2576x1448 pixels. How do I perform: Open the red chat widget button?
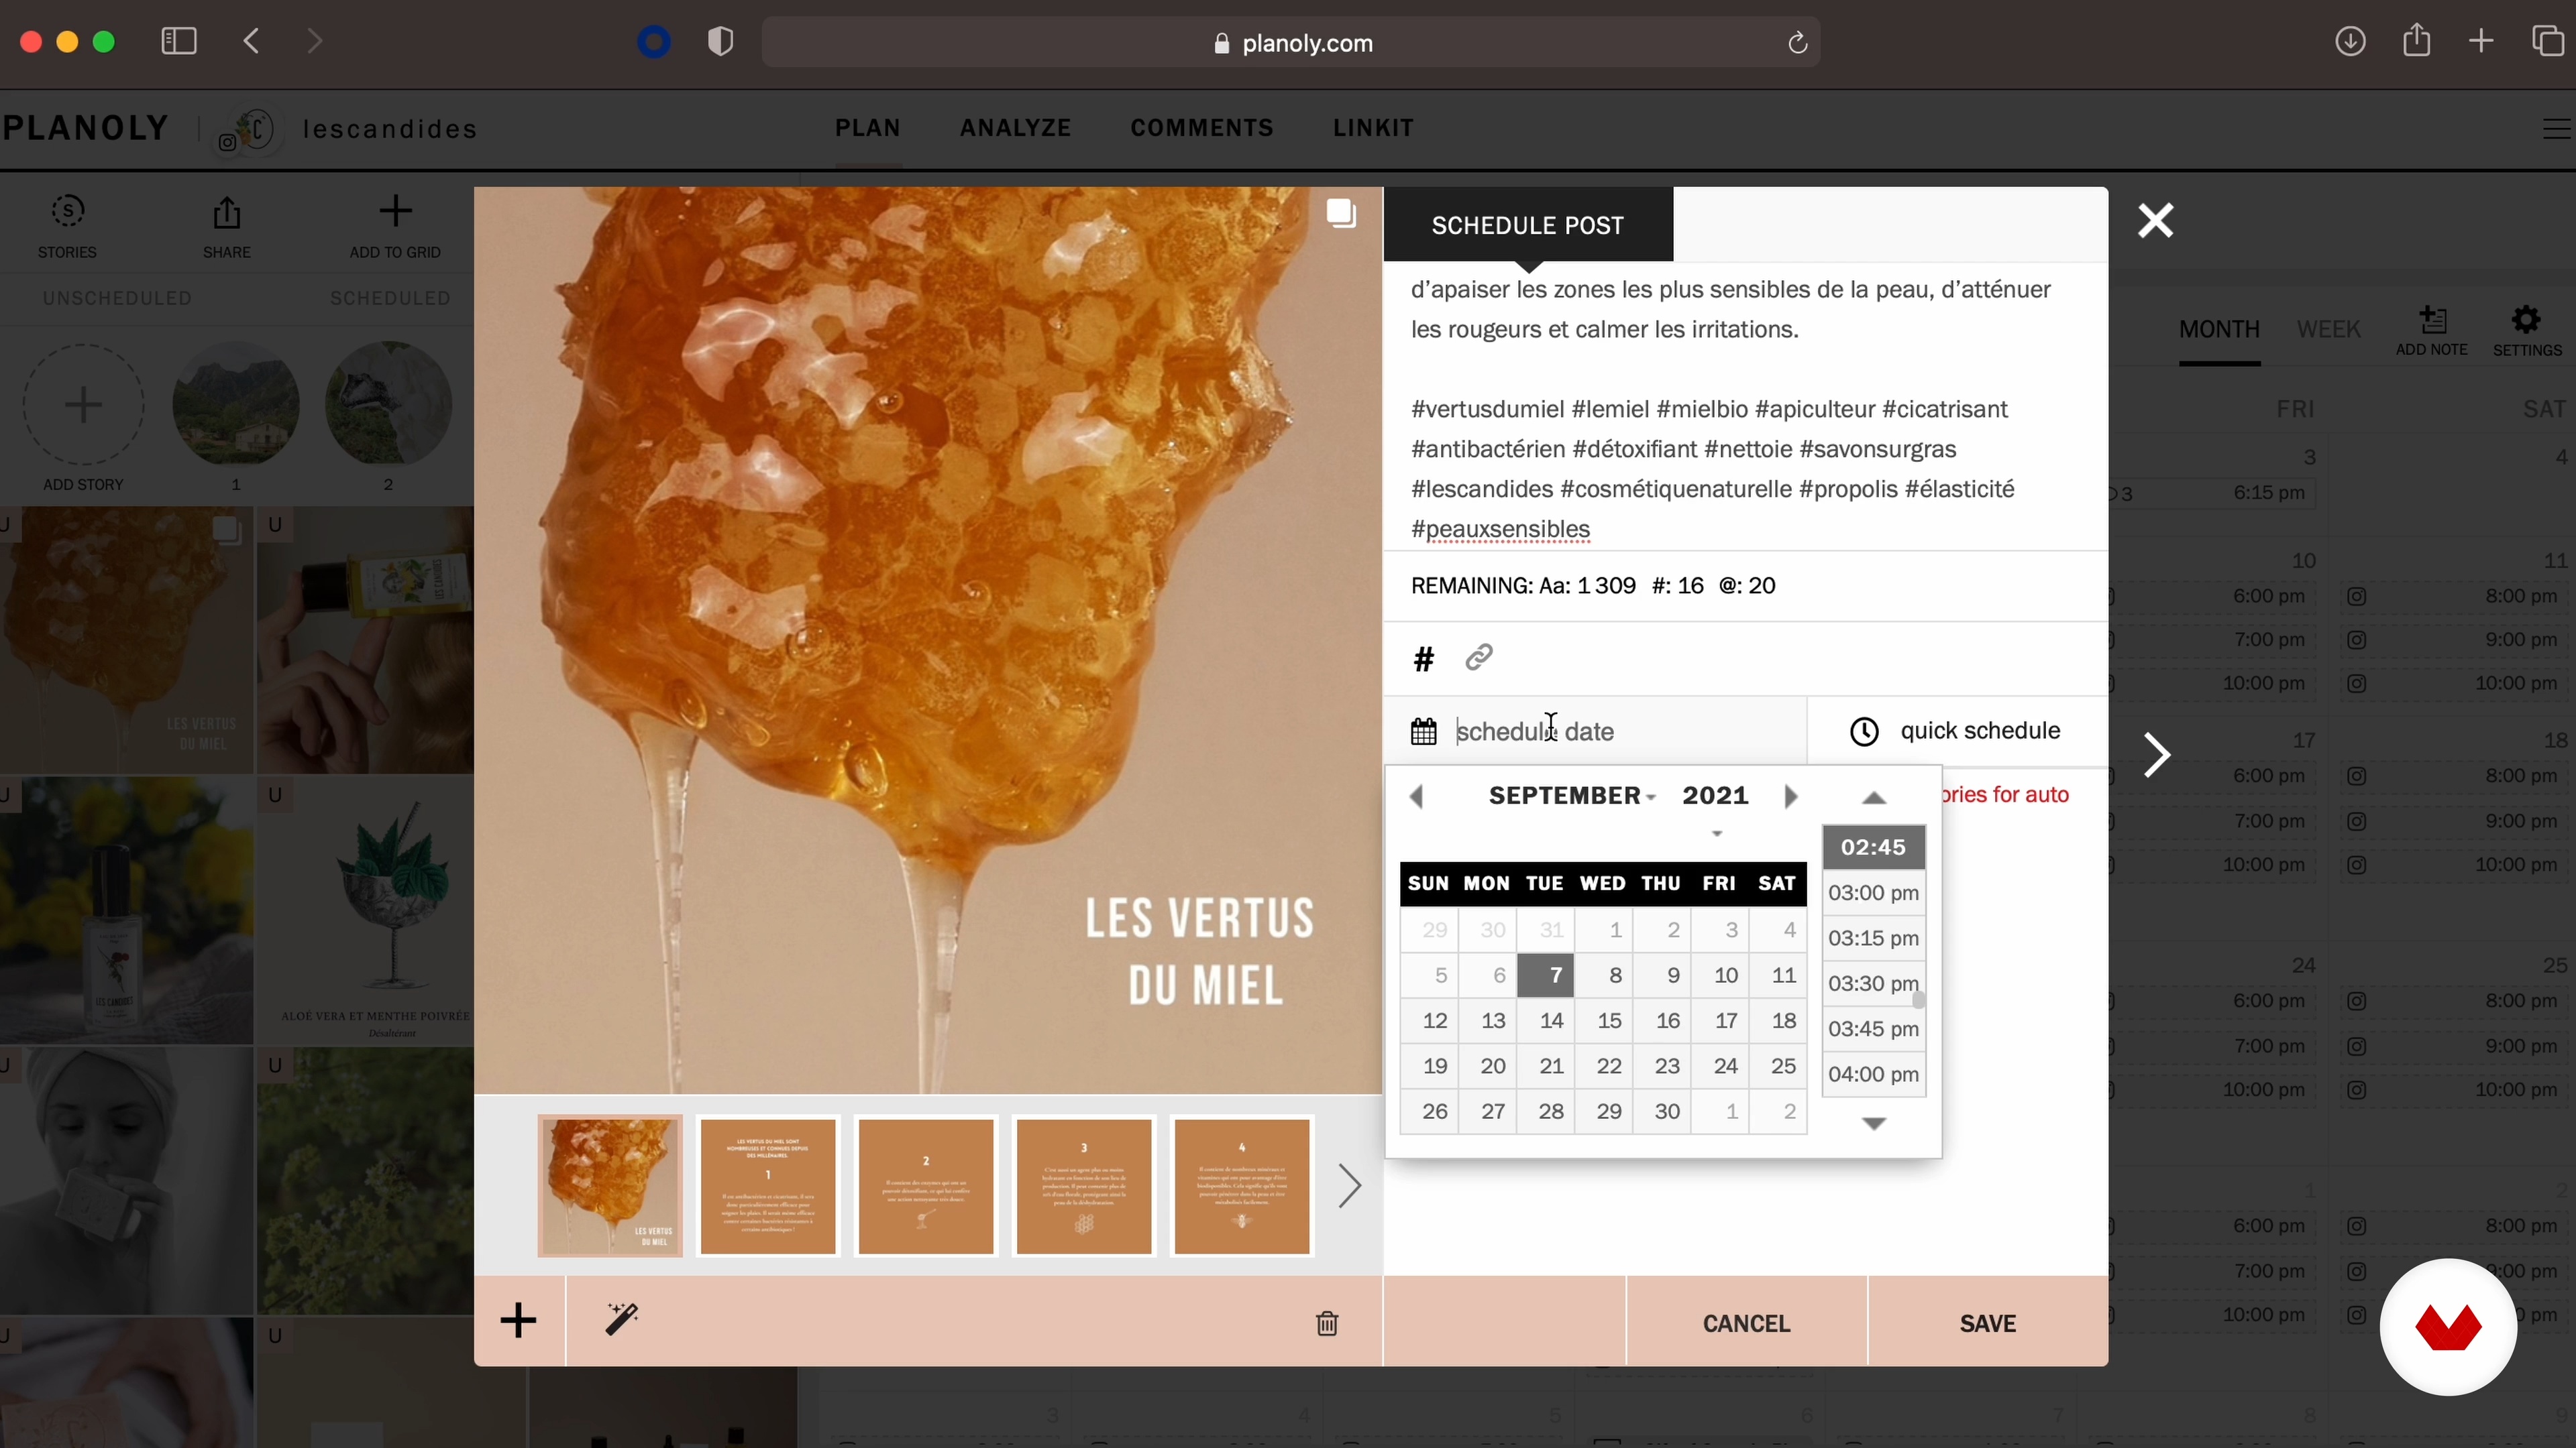pyautogui.click(x=2447, y=1327)
